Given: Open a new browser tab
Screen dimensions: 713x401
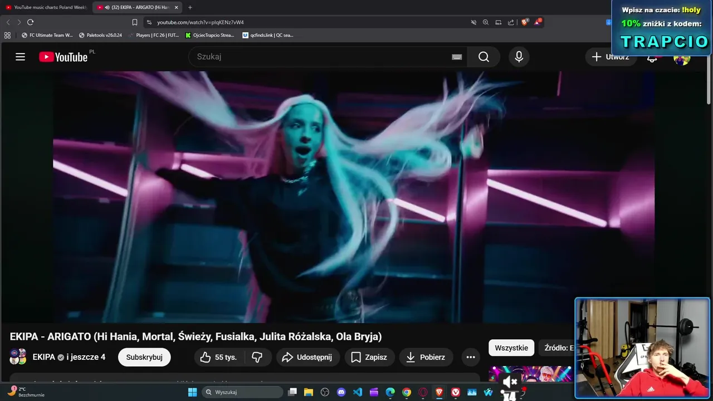Looking at the screenshot, I should (190, 7).
